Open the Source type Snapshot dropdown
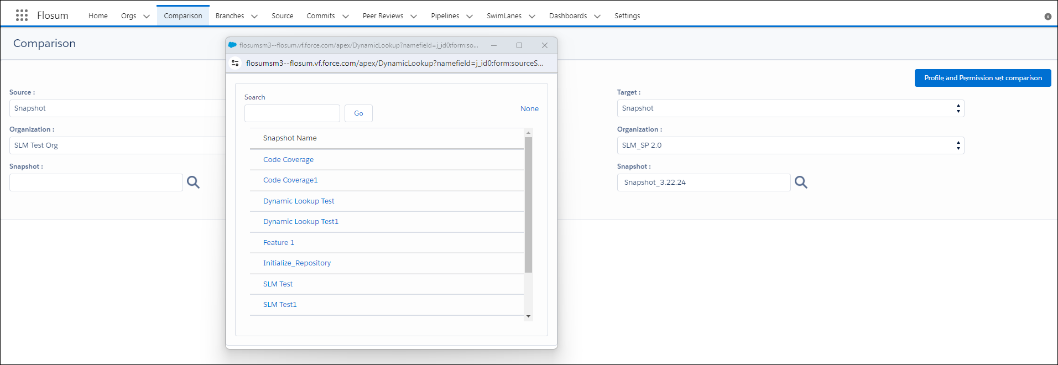 118,108
